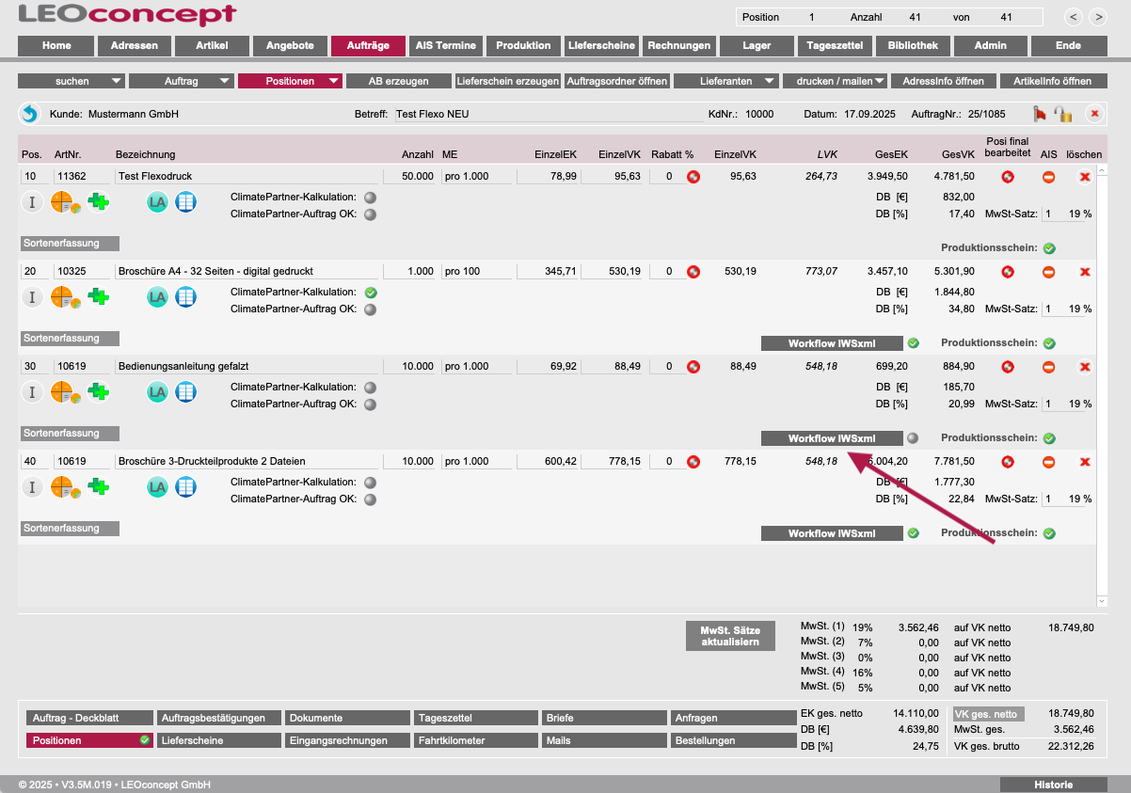The height and width of the screenshot is (793, 1131).
Task: Click the 'MwSt. Sätze aktualisieren' button
Action: click(729, 636)
